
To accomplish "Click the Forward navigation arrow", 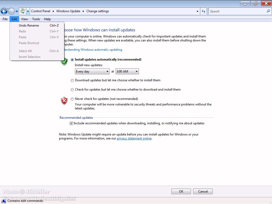I will click(11, 11).
